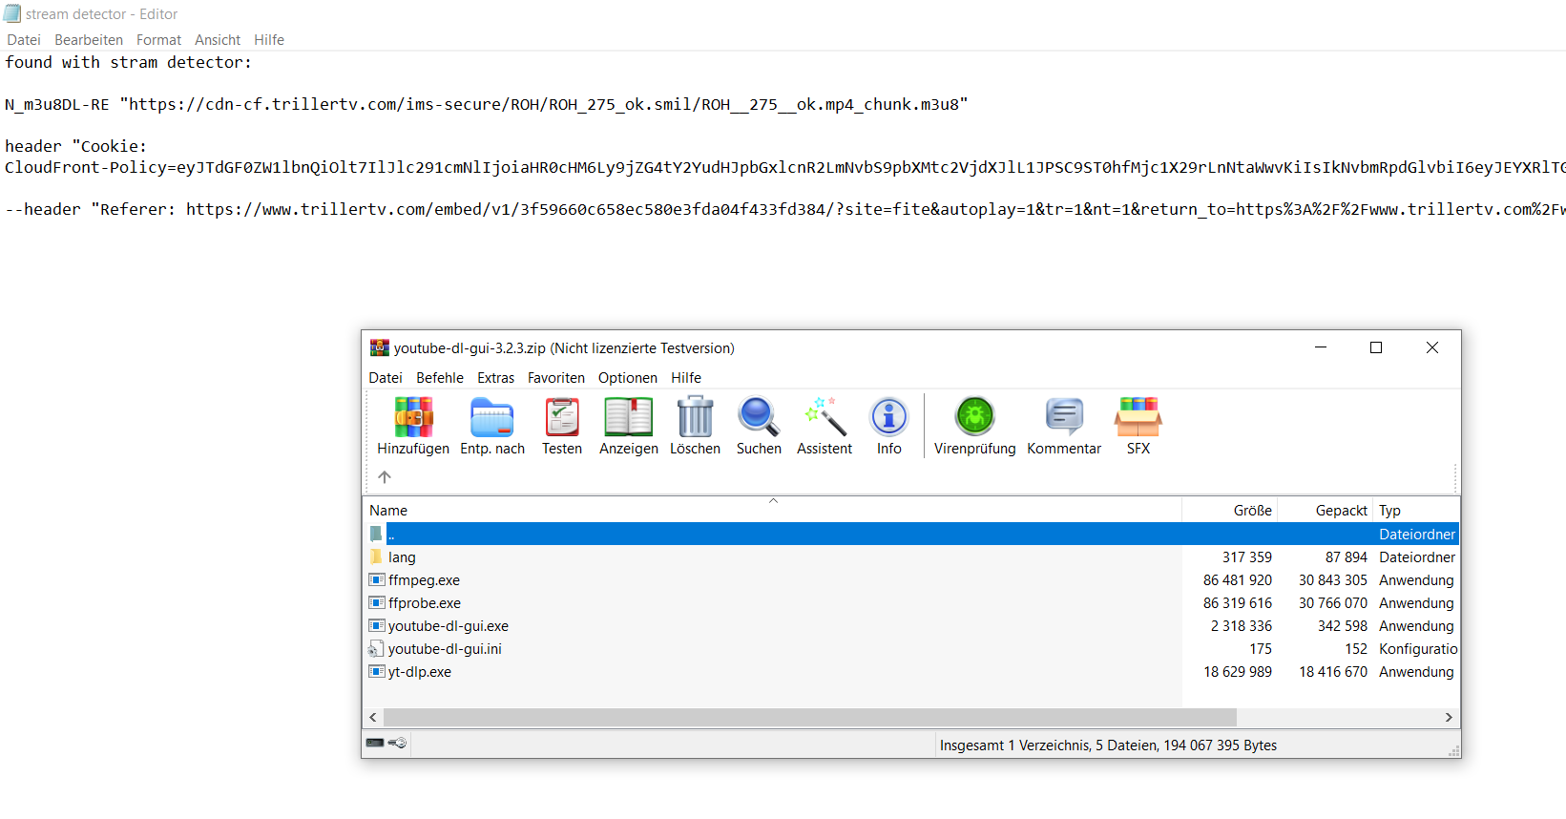Screen dimensions: 1566x819
Task: Select the parent folder '..' row
Action: click(912, 534)
